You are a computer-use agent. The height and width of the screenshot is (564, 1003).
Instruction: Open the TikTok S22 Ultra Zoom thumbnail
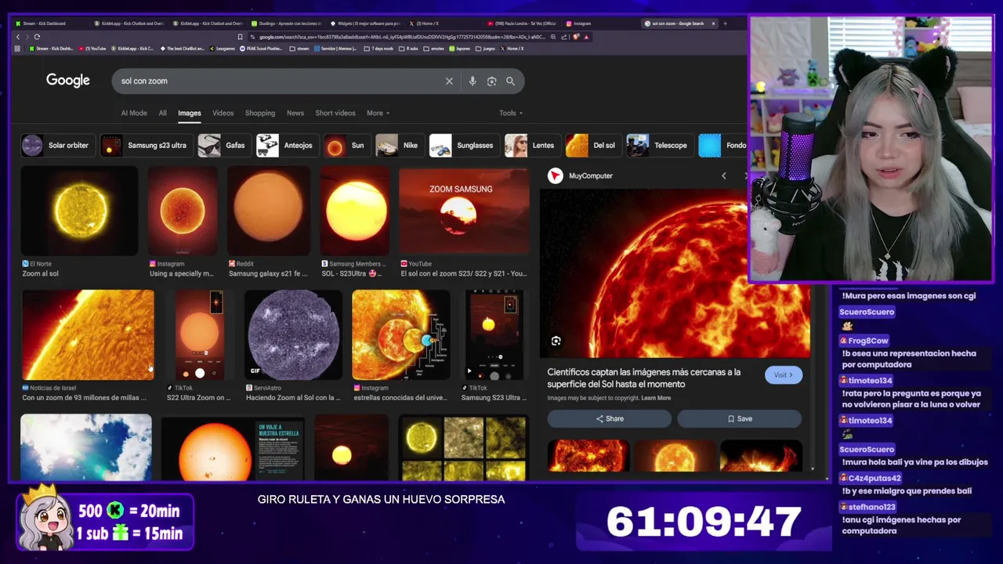click(199, 335)
